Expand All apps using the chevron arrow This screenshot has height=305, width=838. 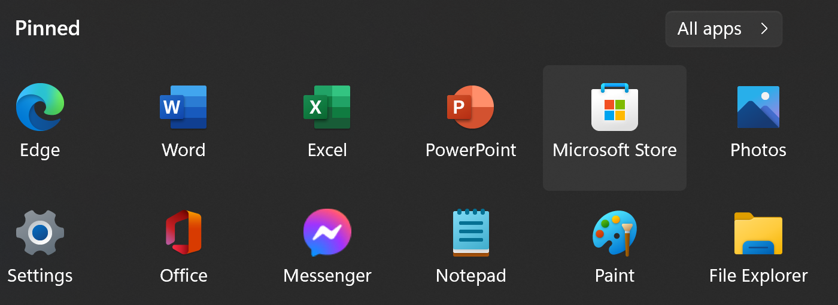[764, 29]
